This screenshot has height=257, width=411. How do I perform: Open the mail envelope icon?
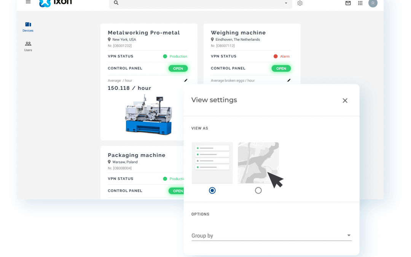click(348, 3)
